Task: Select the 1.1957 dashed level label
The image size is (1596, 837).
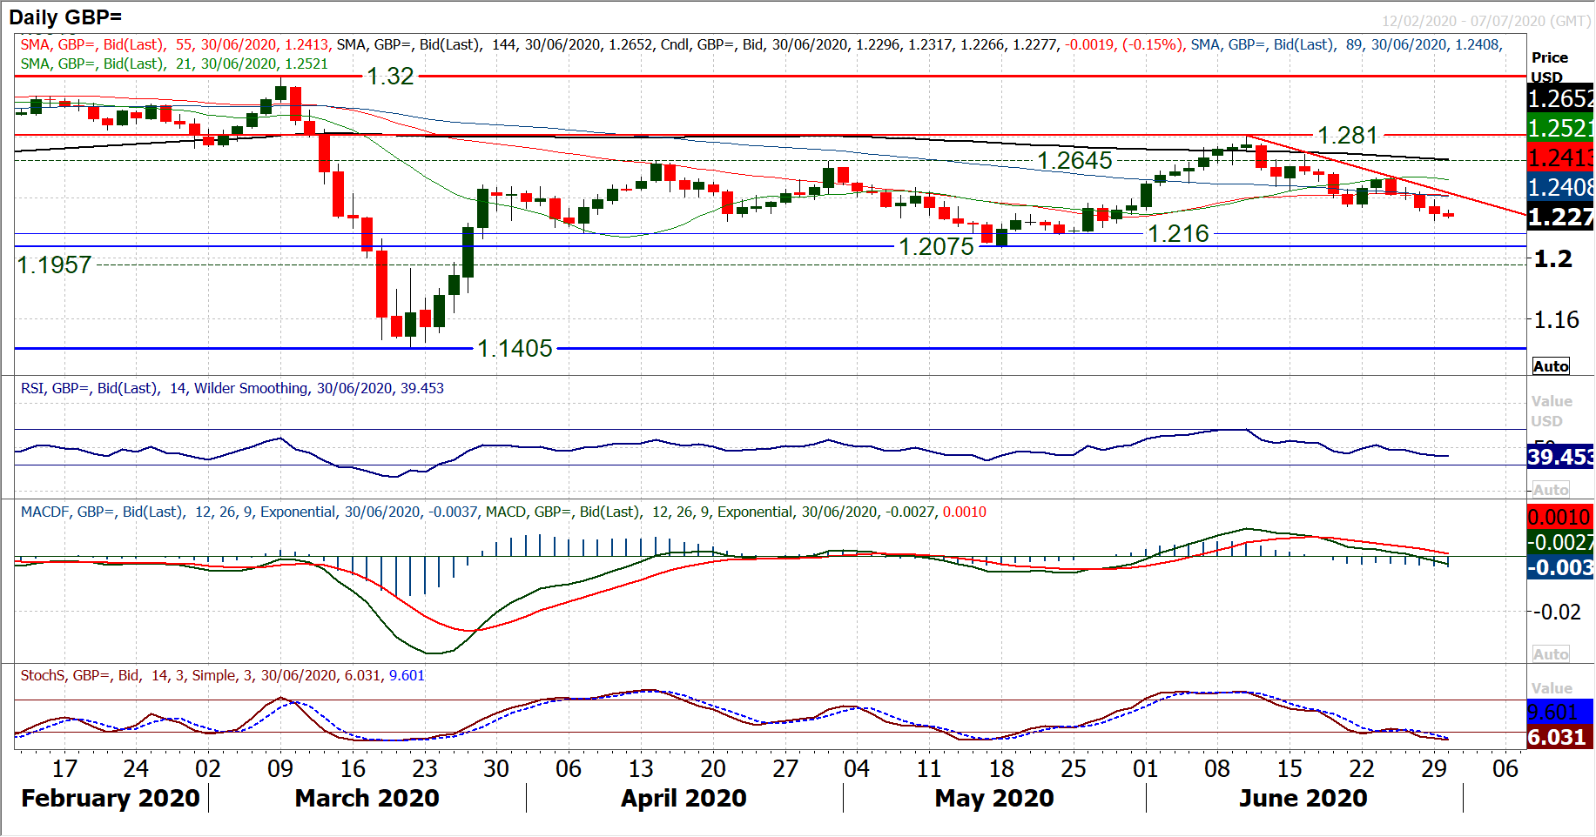Action: 54,265
